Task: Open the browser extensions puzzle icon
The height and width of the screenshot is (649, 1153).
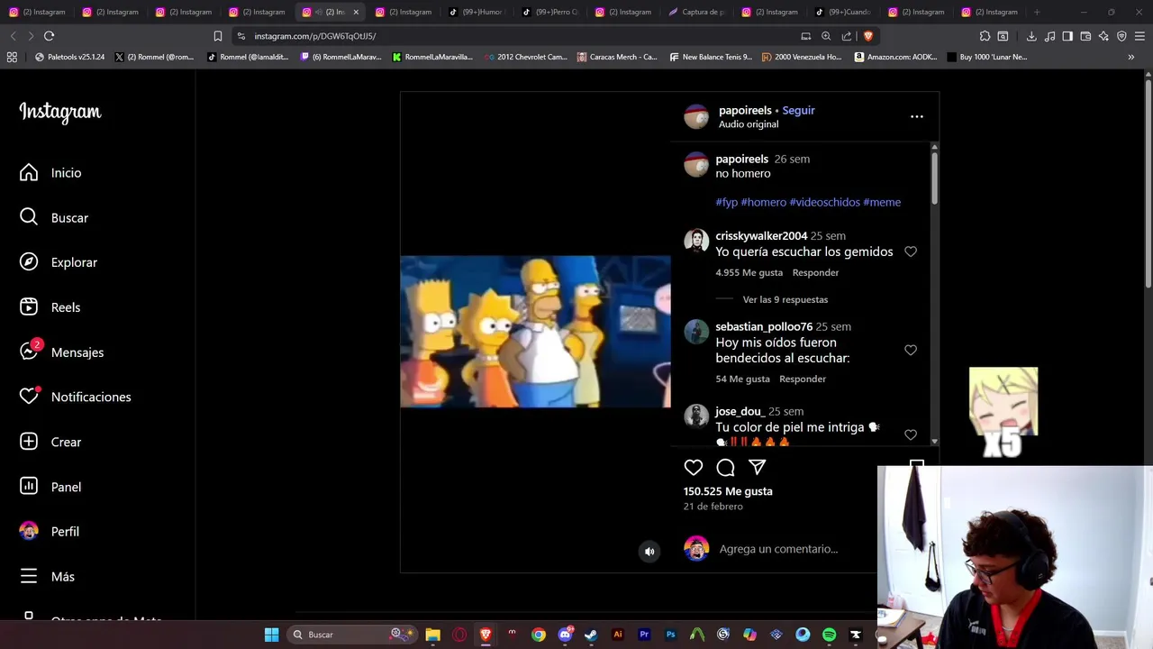Action: [x=985, y=36]
